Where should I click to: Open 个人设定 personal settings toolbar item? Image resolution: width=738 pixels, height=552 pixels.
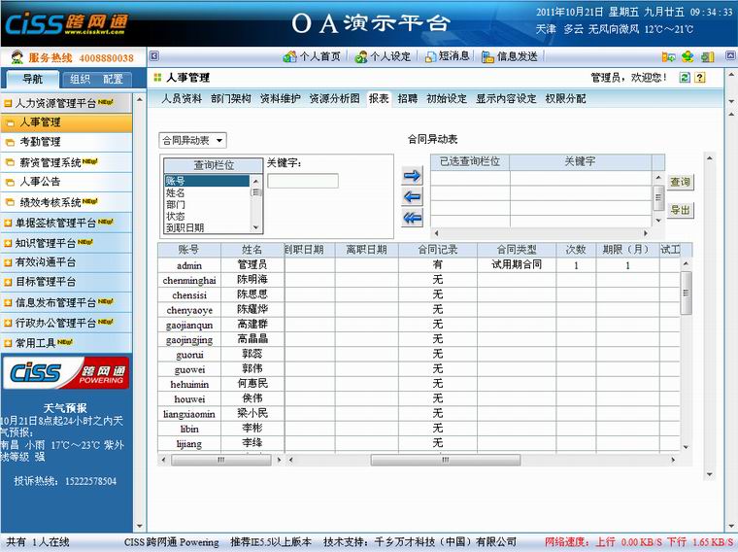(x=382, y=56)
